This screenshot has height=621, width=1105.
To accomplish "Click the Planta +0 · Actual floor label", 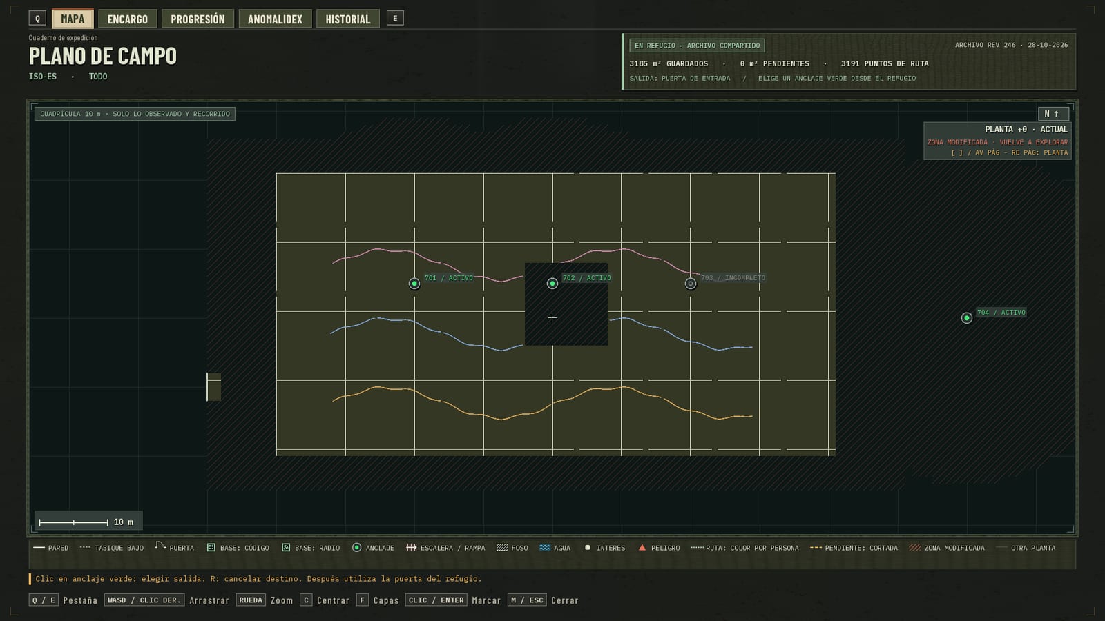I will [1026, 129].
